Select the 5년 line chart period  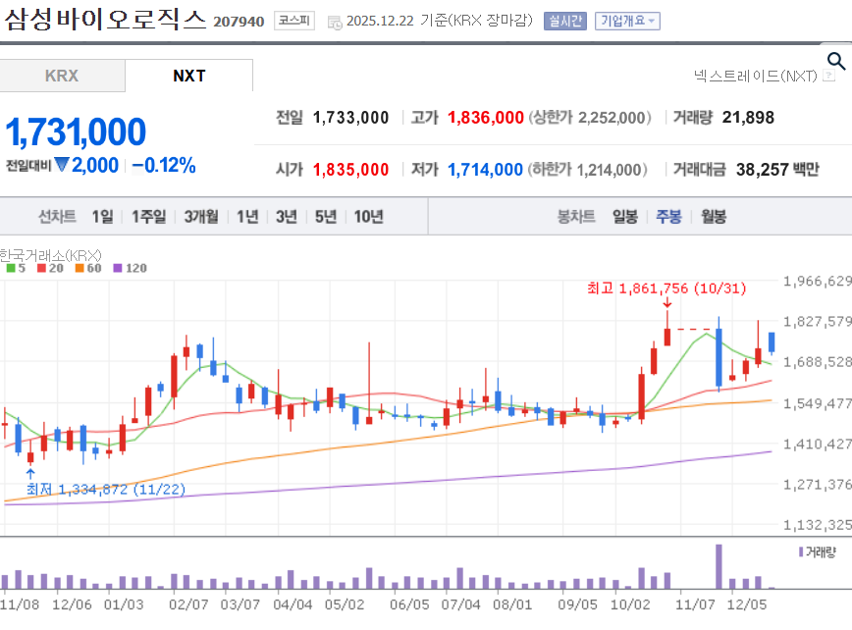pos(326,217)
